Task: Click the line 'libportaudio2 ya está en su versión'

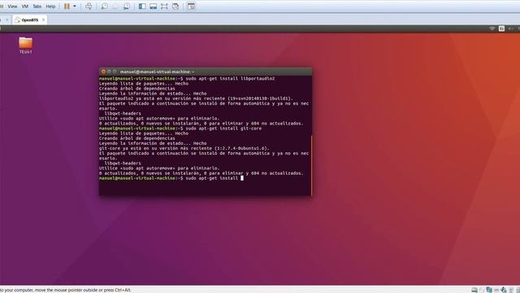Action: pyautogui.click(x=196, y=98)
